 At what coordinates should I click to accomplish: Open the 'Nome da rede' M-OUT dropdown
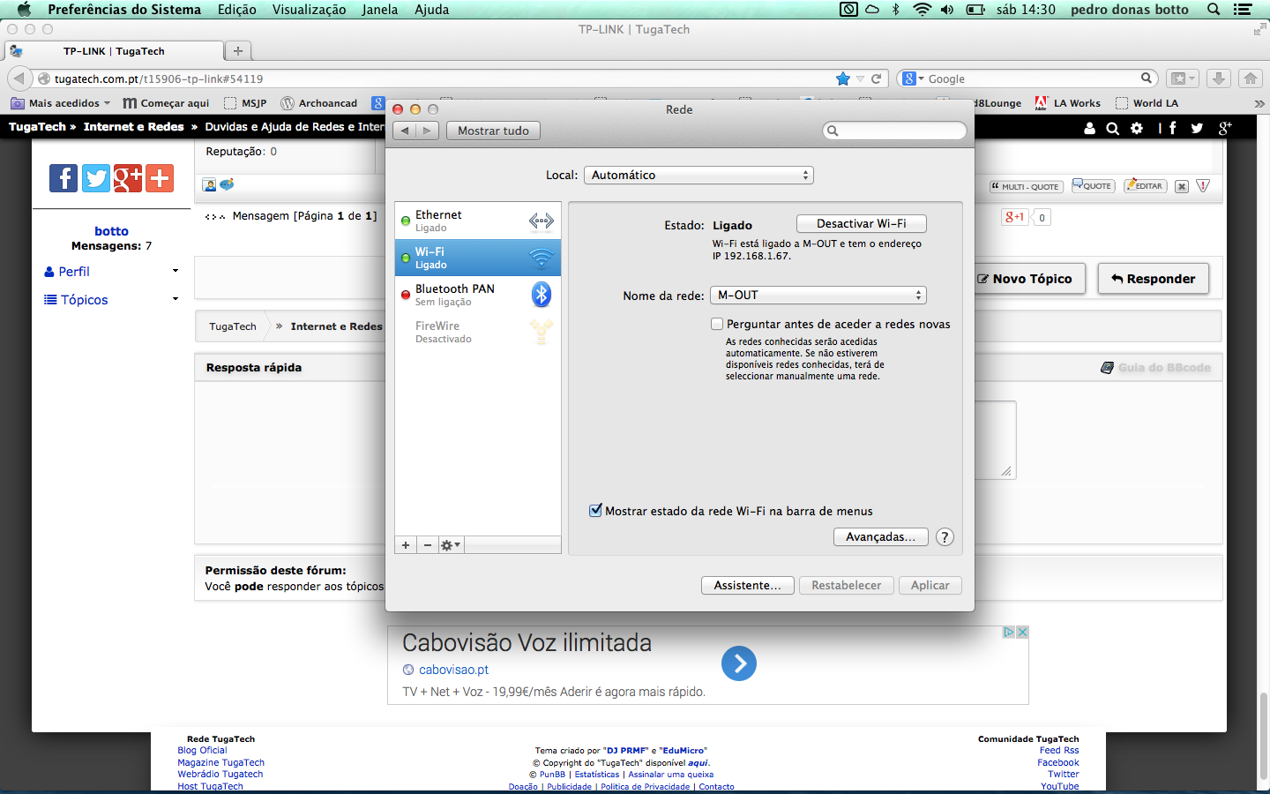tap(818, 296)
